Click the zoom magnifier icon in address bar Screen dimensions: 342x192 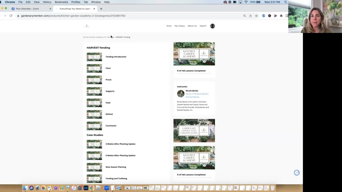(x=244, y=16)
